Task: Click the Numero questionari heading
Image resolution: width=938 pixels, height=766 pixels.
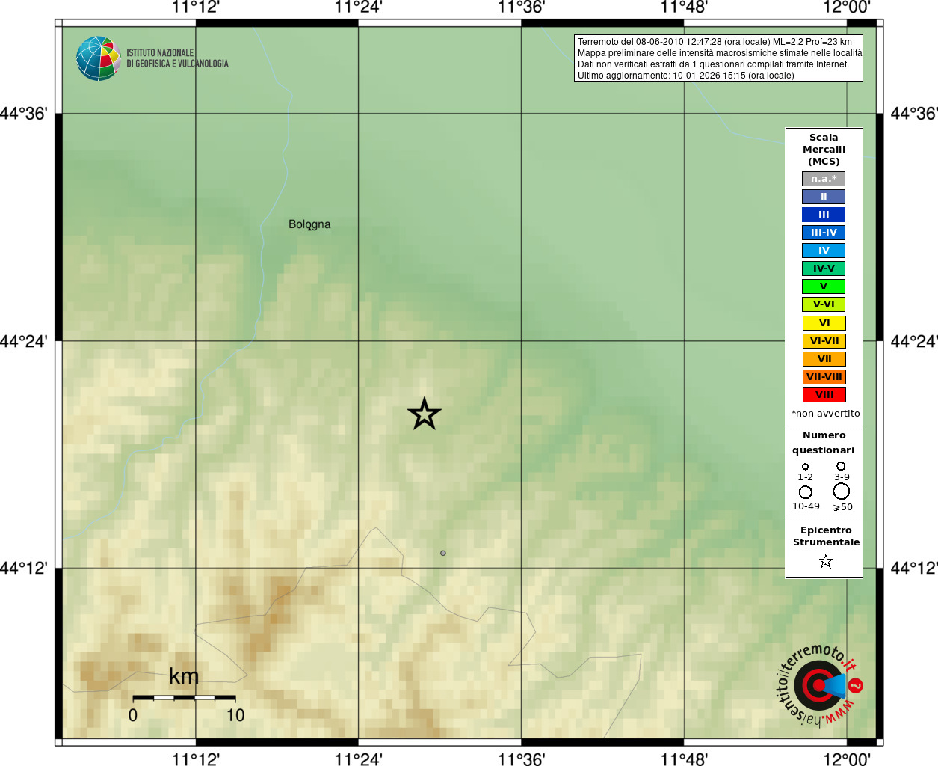Action: point(824,443)
